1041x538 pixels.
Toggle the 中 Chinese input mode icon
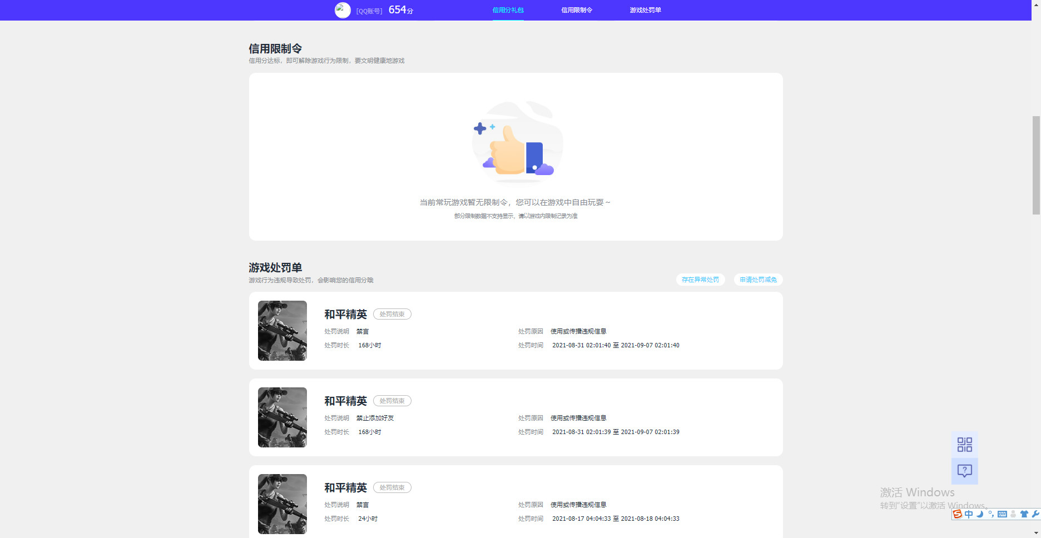pyautogui.click(x=969, y=514)
